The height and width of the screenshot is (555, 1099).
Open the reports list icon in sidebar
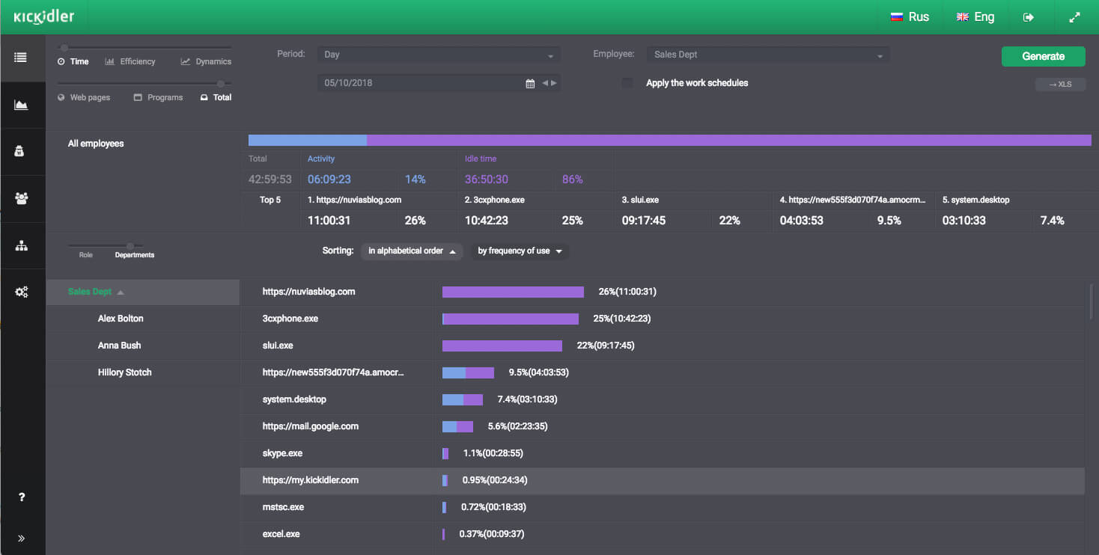(x=20, y=58)
